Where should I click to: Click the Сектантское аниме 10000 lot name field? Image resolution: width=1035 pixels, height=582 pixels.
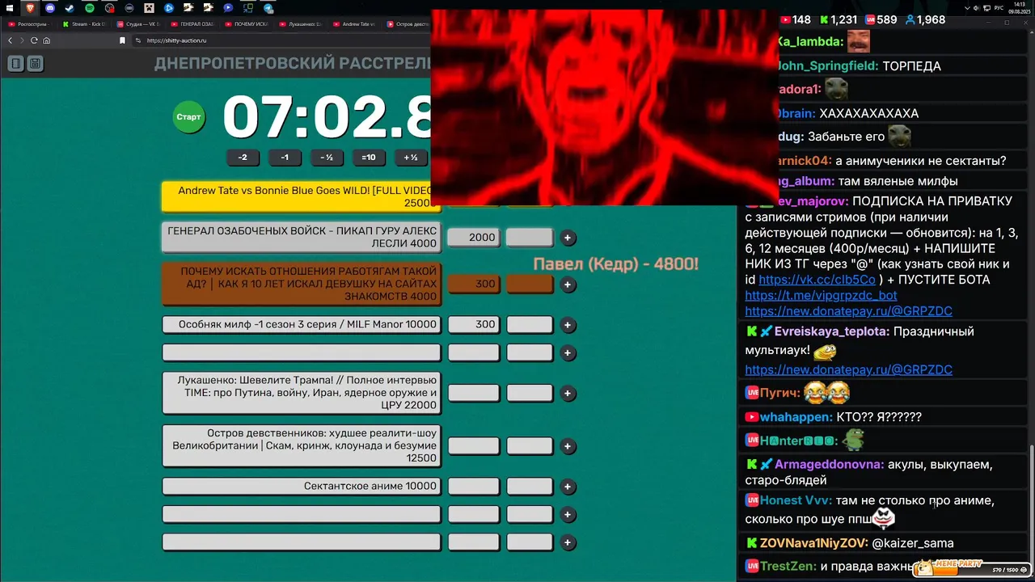tap(302, 487)
